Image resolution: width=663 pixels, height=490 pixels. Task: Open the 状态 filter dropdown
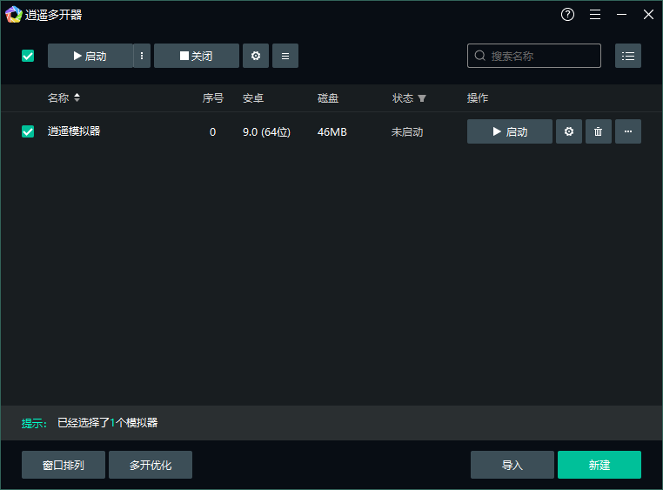click(x=422, y=98)
